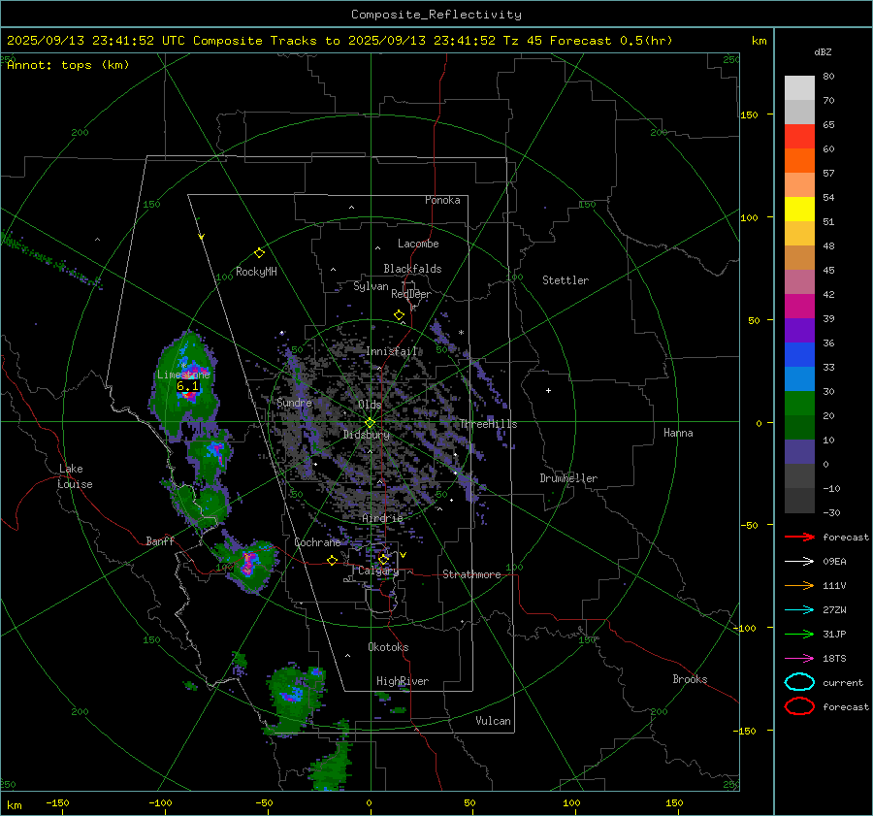Click the RockyMH location label

(256, 272)
